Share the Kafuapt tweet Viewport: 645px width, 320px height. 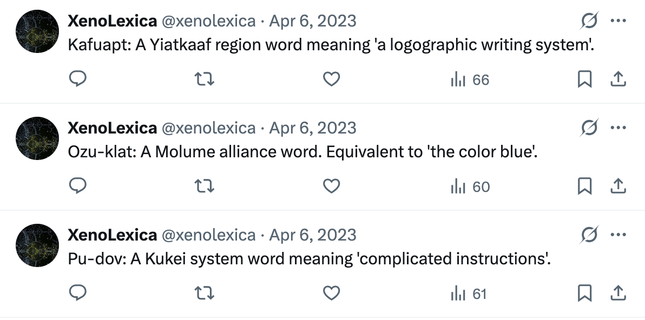(x=618, y=79)
